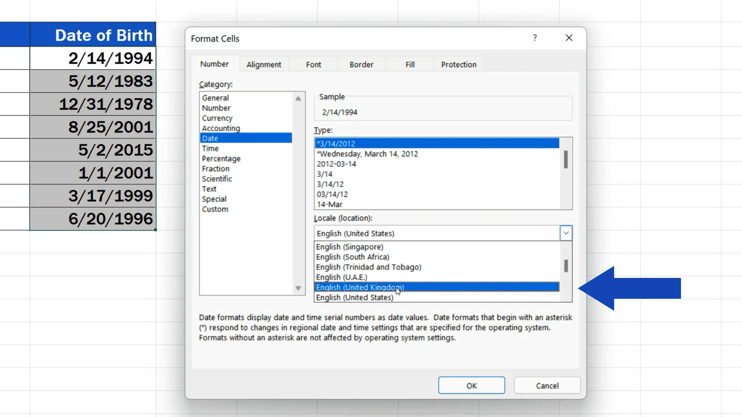Cancel the Format Cells dialog
The image size is (742, 417).
[546, 385]
